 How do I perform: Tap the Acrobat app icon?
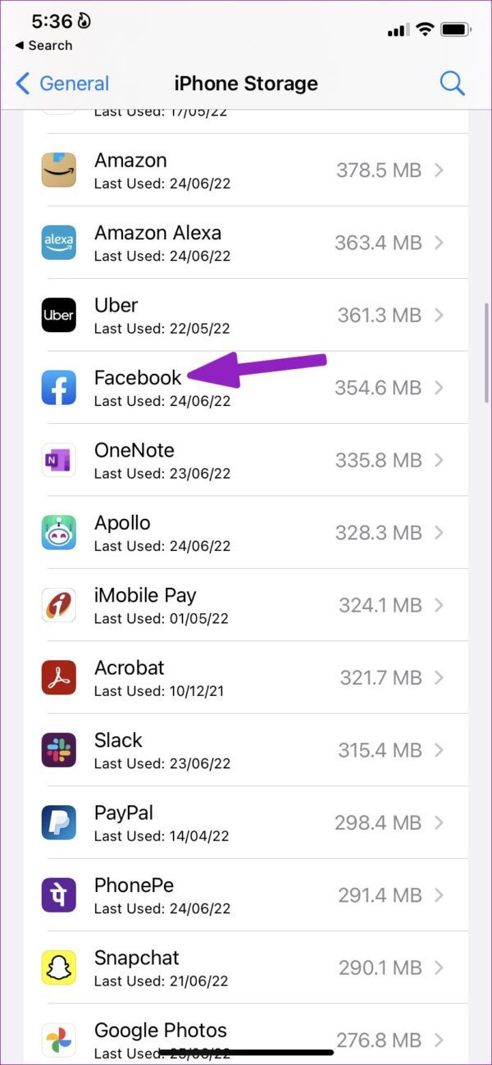tap(59, 677)
